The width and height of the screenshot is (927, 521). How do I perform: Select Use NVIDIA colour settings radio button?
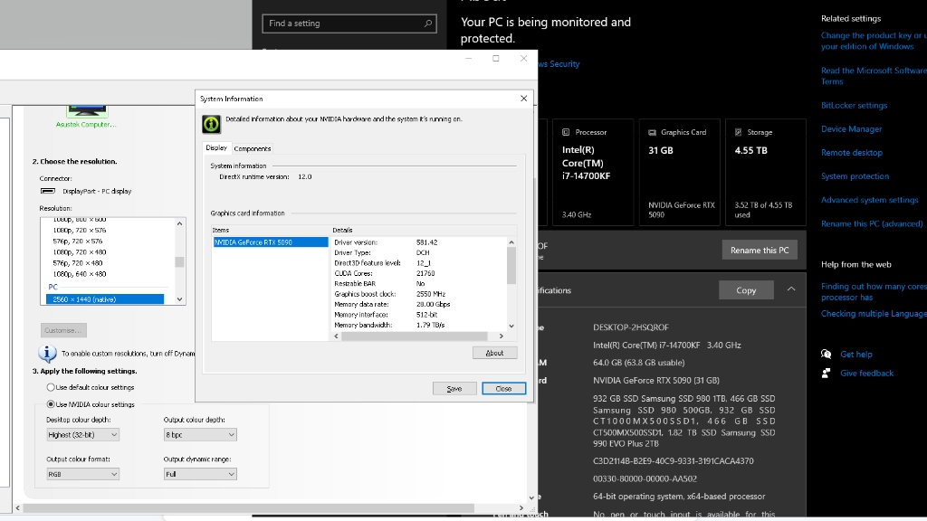click(51, 404)
